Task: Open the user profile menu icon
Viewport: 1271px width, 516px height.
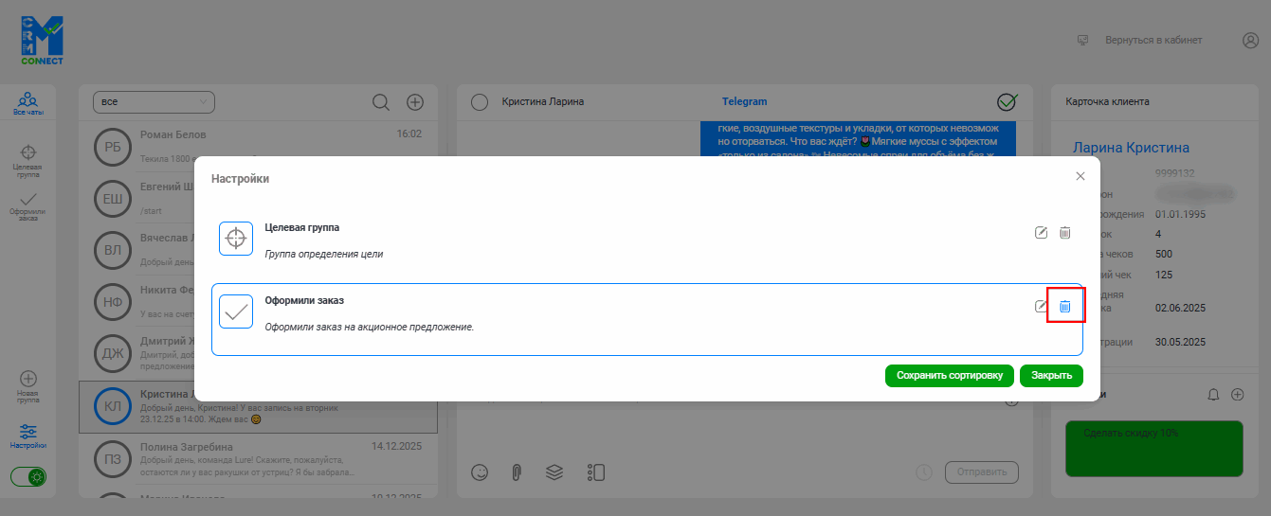Action: point(1250,41)
